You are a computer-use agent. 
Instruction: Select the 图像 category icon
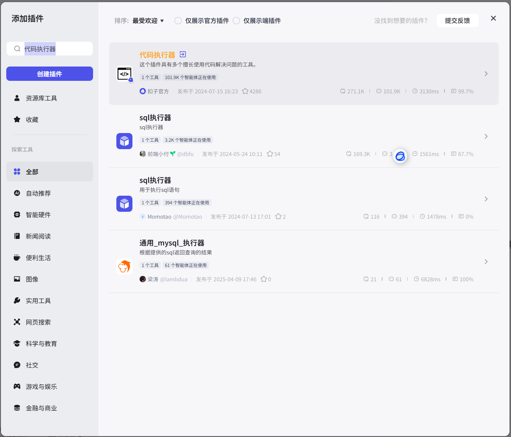click(17, 279)
